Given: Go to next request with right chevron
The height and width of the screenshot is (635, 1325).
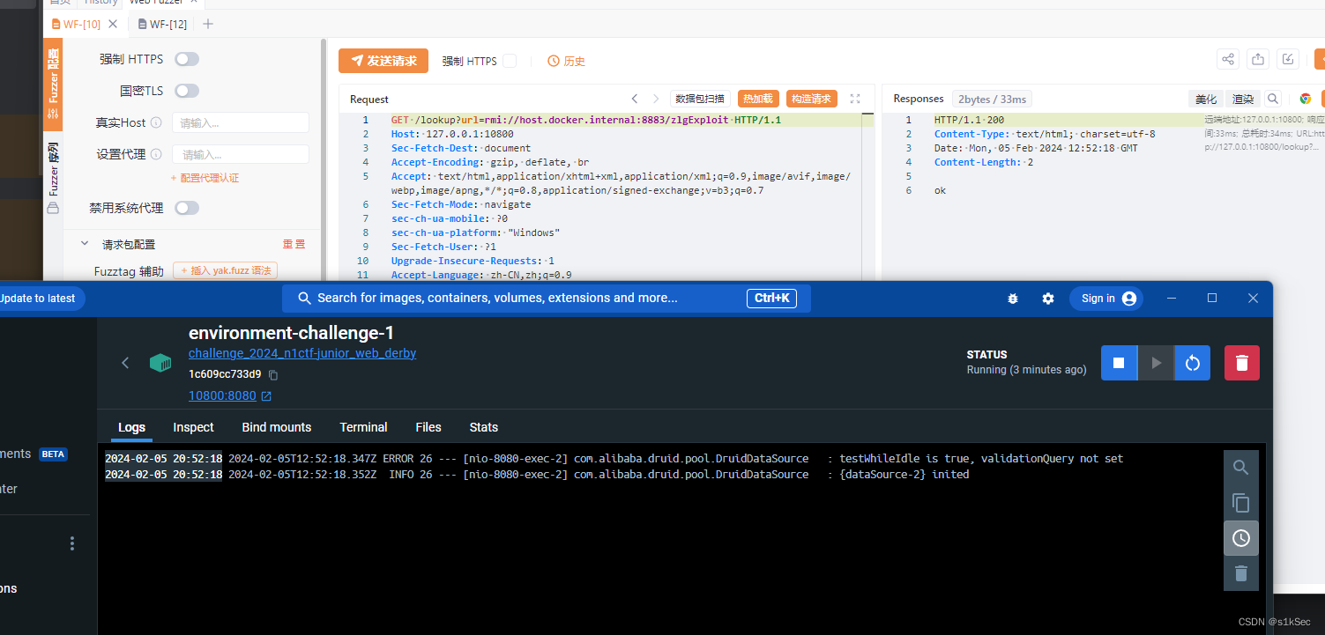Looking at the screenshot, I should pyautogui.click(x=656, y=99).
